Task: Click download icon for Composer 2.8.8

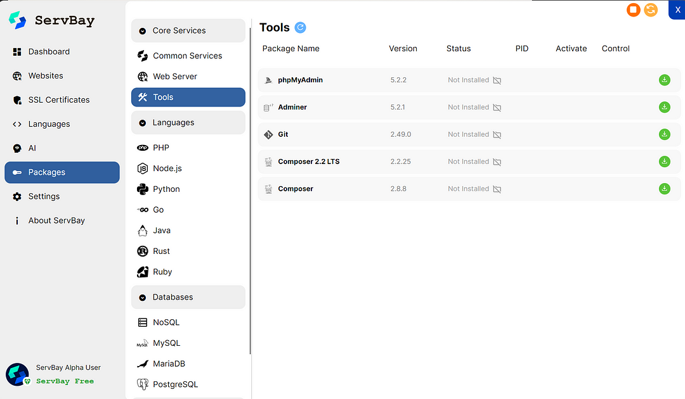Action: pyautogui.click(x=664, y=189)
